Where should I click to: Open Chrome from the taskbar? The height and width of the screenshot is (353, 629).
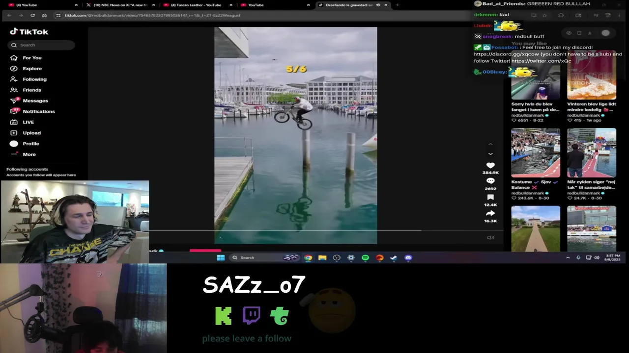click(x=308, y=257)
